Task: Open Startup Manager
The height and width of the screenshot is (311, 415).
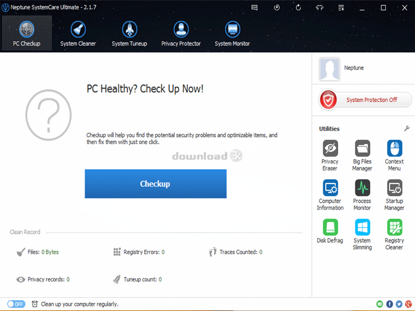Action: (x=394, y=195)
